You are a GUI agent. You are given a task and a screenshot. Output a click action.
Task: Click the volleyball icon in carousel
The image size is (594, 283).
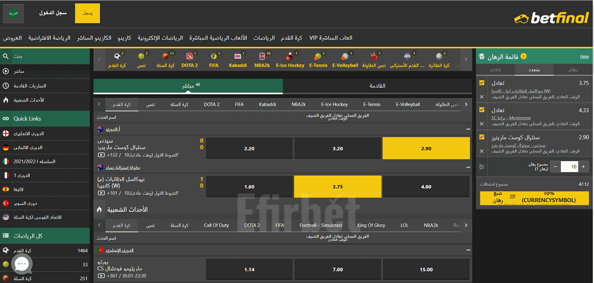click(x=439, y=56)
